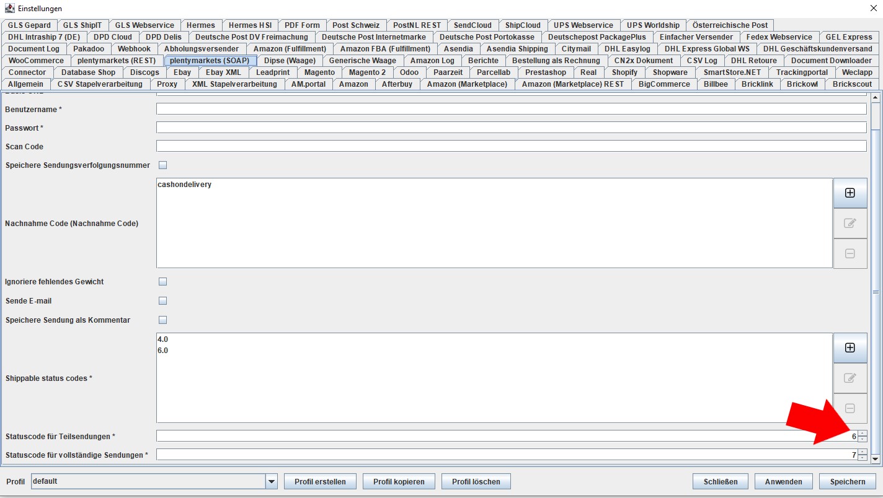
Task: Switch to Magento 2 tab
Action: point(367,72)
